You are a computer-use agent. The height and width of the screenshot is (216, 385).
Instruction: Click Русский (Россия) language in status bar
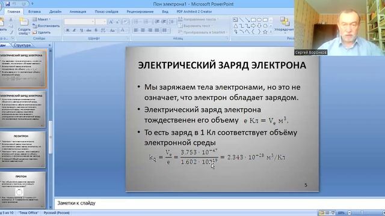(57, 213)
